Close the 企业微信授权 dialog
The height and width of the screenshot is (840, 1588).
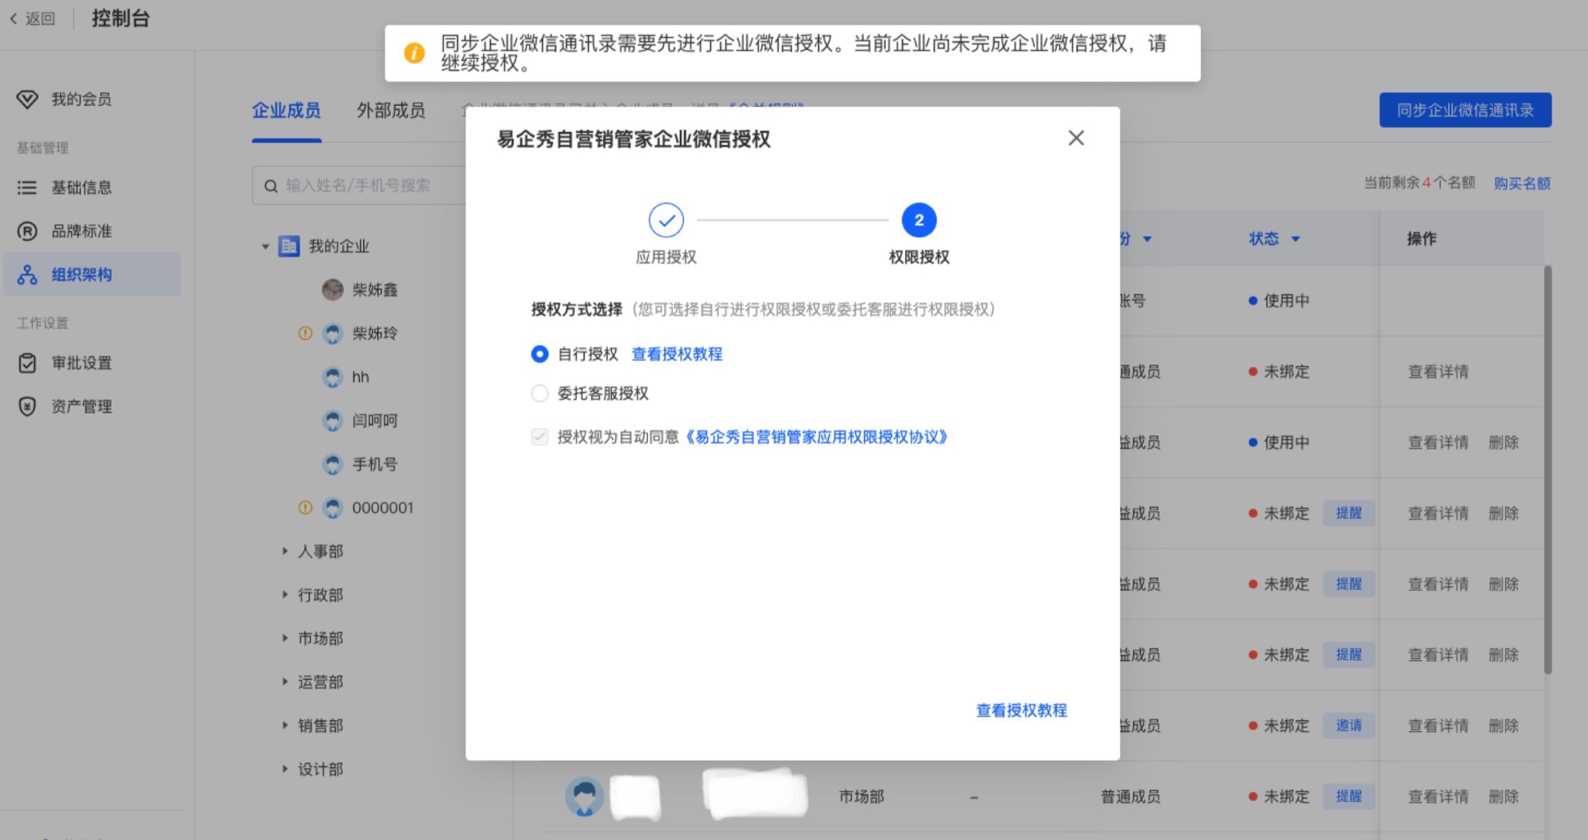[x=1076, y=138]
